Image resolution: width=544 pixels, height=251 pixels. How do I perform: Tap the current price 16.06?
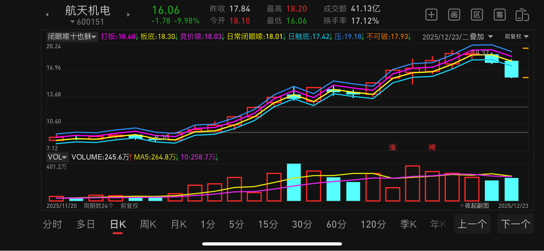(166, 10)
